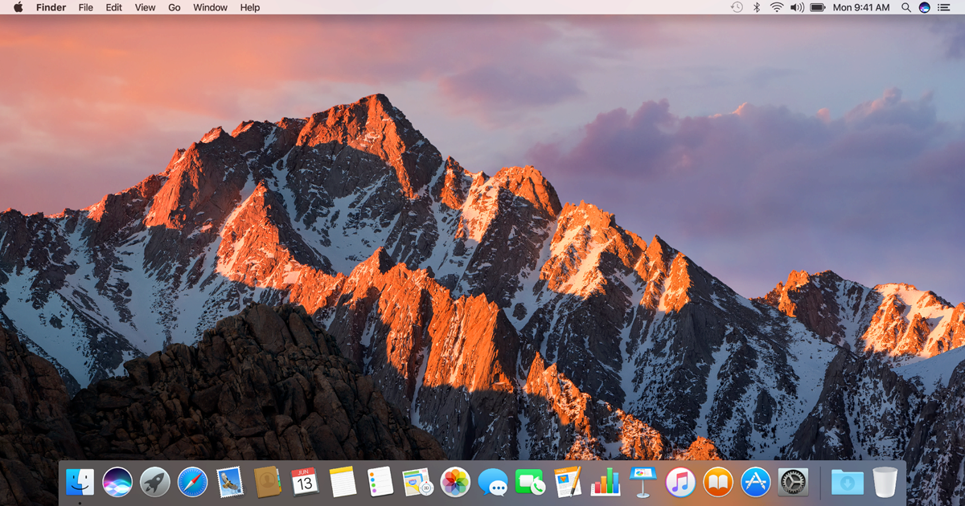The height and width of the screenshot is (506, 965).
Task: Open the Go menu
Action: 174,7
